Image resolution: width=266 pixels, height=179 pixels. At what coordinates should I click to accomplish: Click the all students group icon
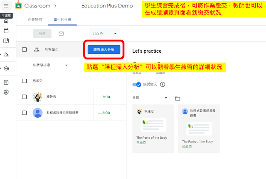[37, 50]
